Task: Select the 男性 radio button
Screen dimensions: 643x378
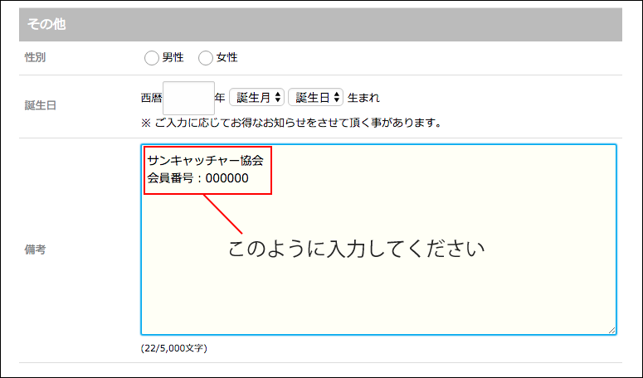Action: (x=151, y=57)
